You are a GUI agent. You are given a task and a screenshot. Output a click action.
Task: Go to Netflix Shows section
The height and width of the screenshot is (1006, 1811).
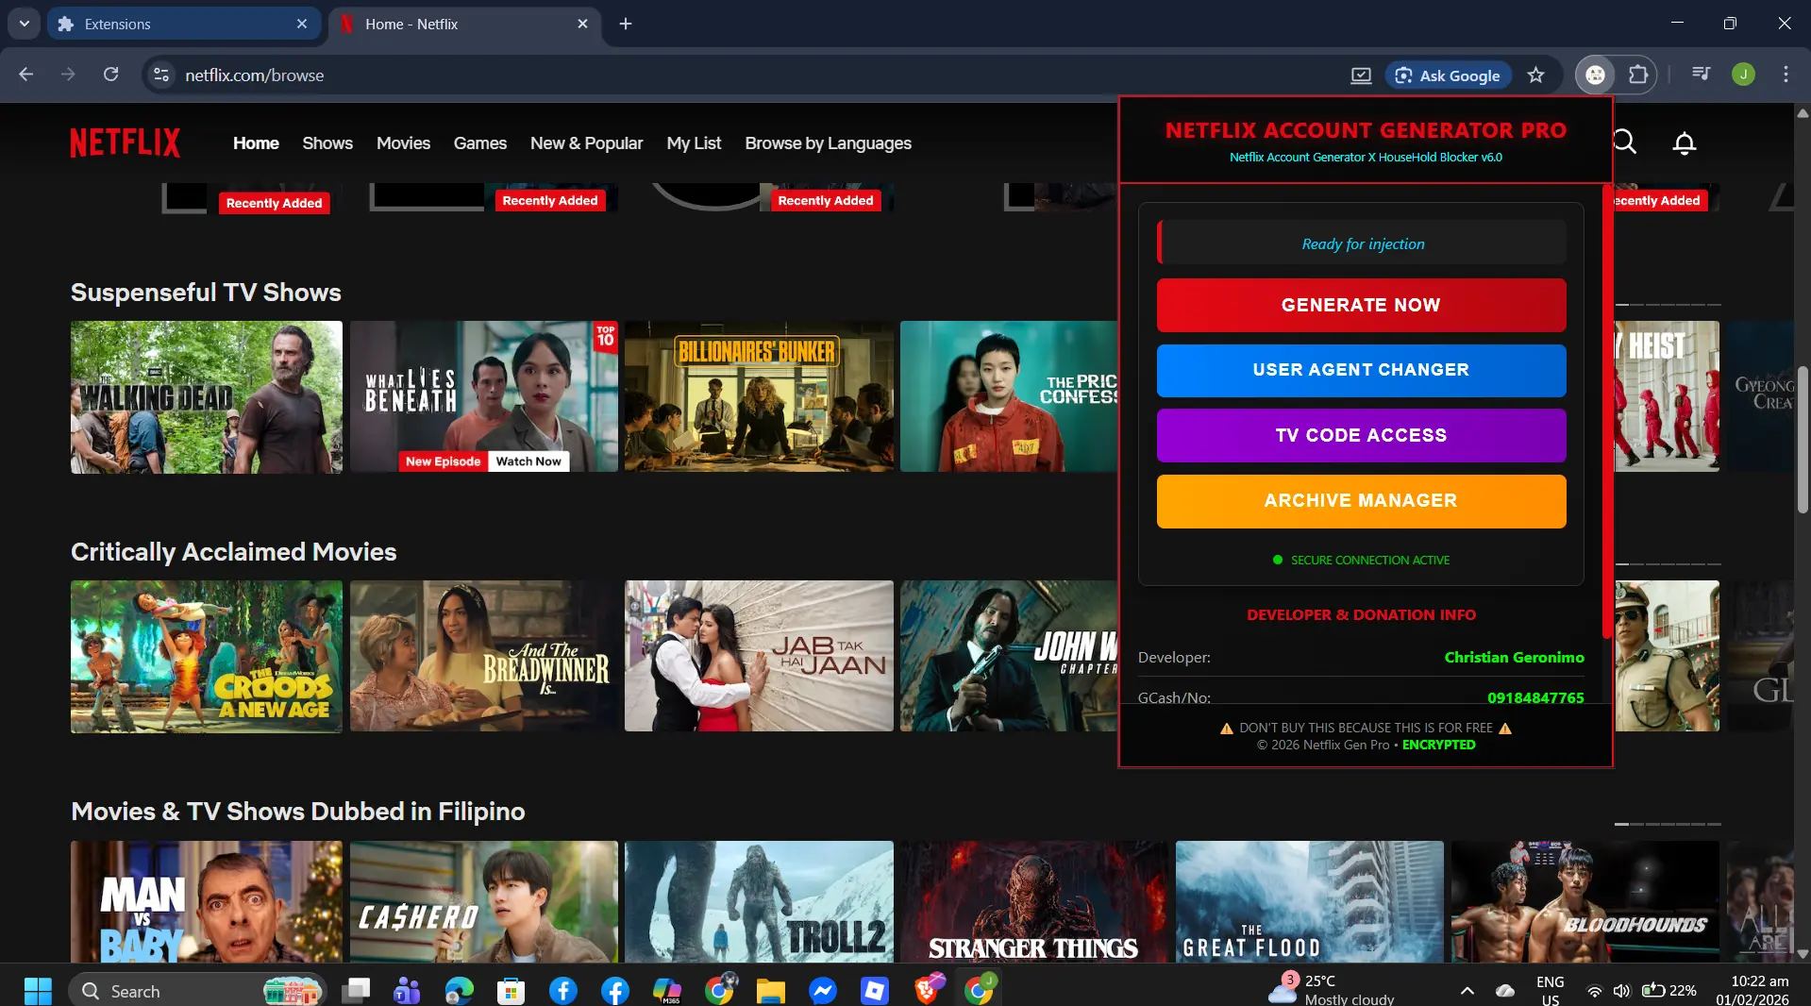tap(327, 143)
